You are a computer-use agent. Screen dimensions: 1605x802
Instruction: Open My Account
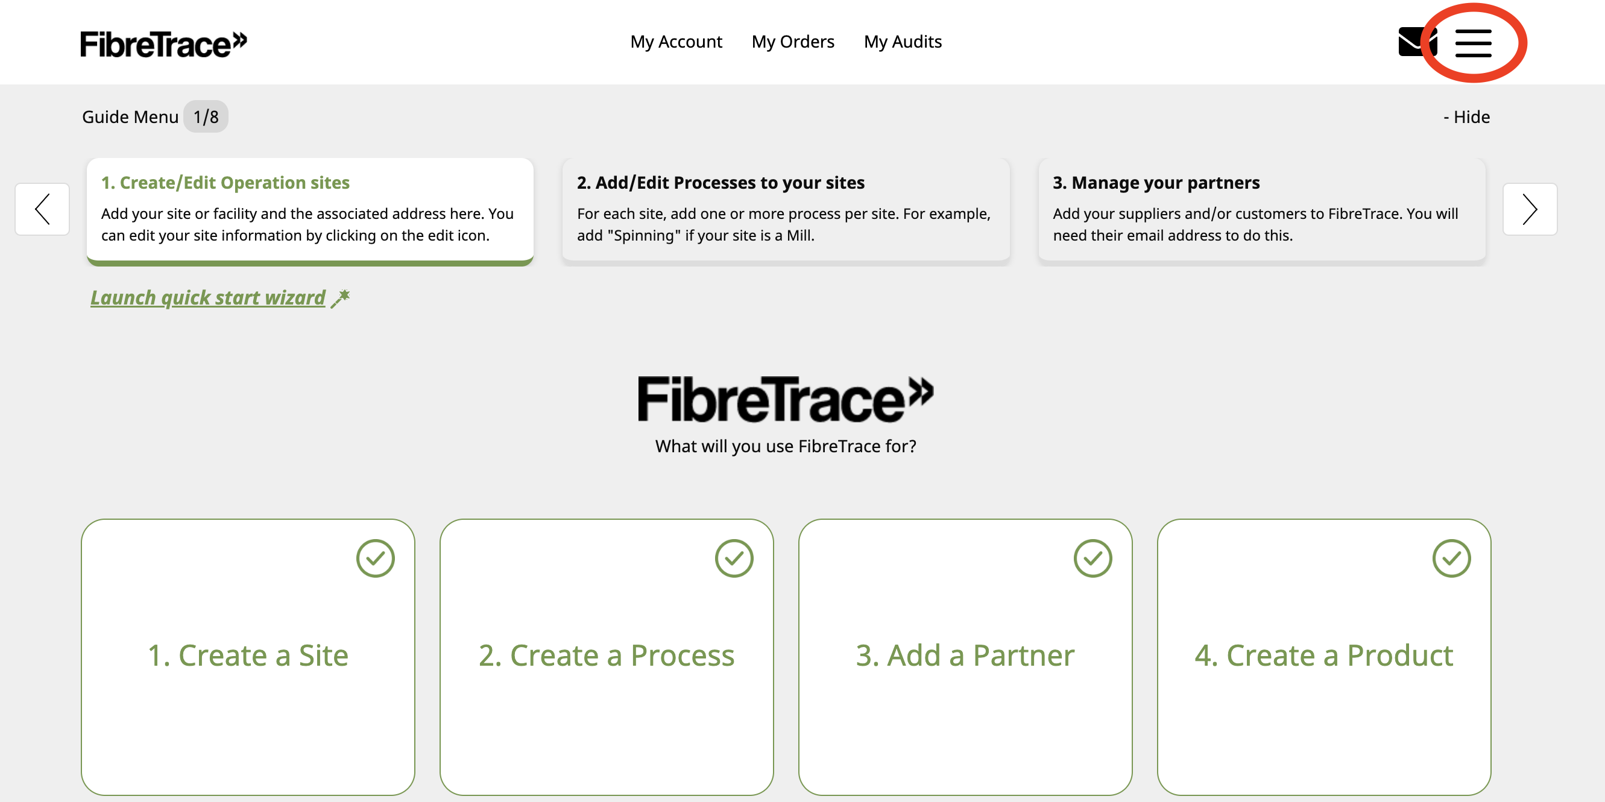click(676, 42)
